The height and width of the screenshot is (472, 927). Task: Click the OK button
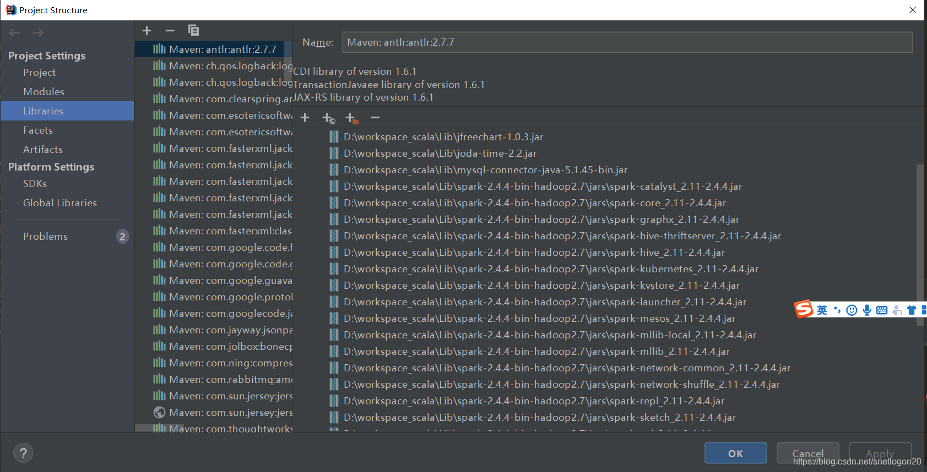point(736,453)
